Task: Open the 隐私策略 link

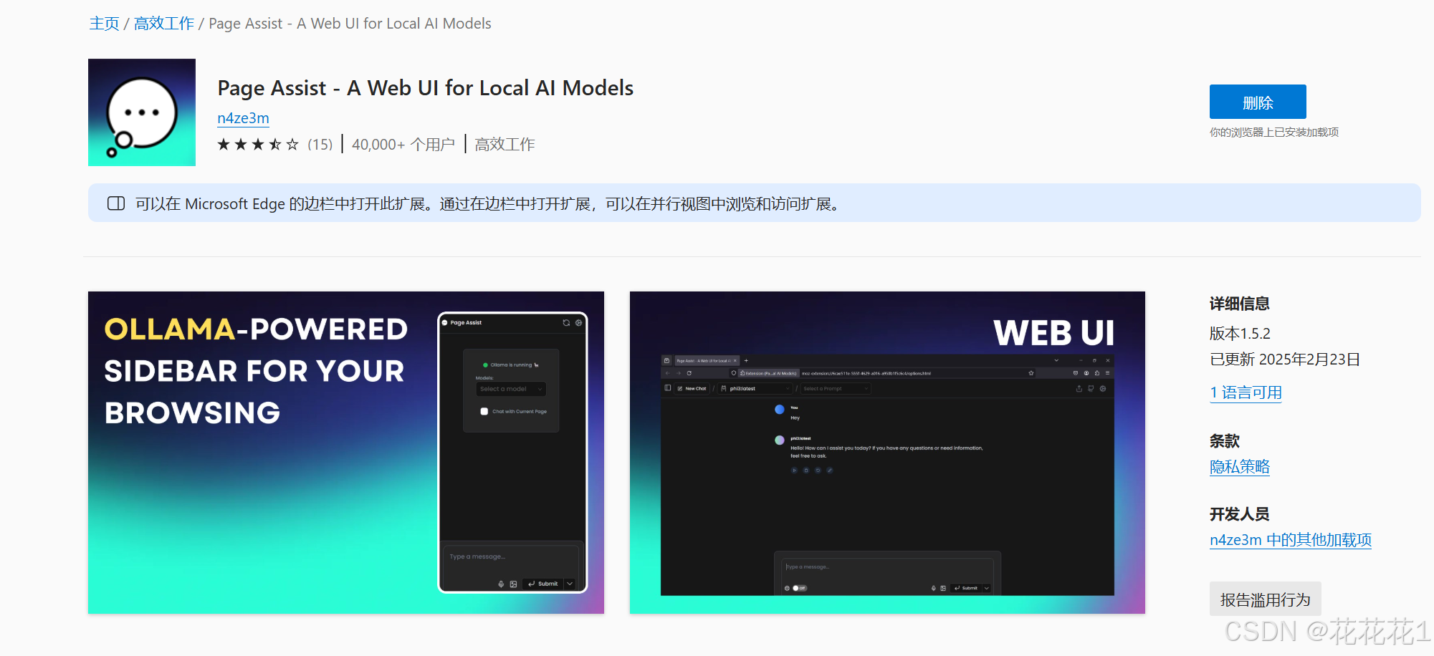Action: 1240,467
